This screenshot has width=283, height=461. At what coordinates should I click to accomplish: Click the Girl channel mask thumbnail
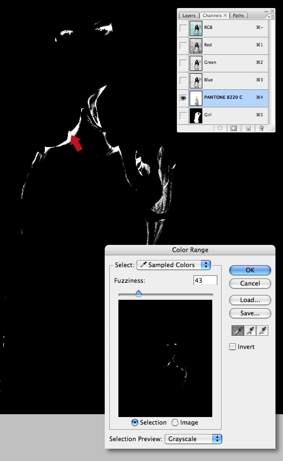pos(196,115)
